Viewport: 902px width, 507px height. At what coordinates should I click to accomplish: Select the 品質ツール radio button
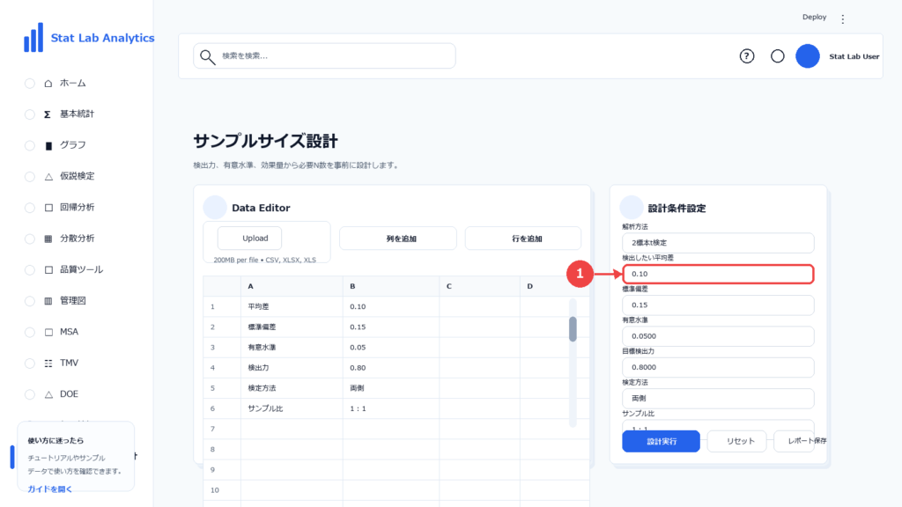click(30, 269)
